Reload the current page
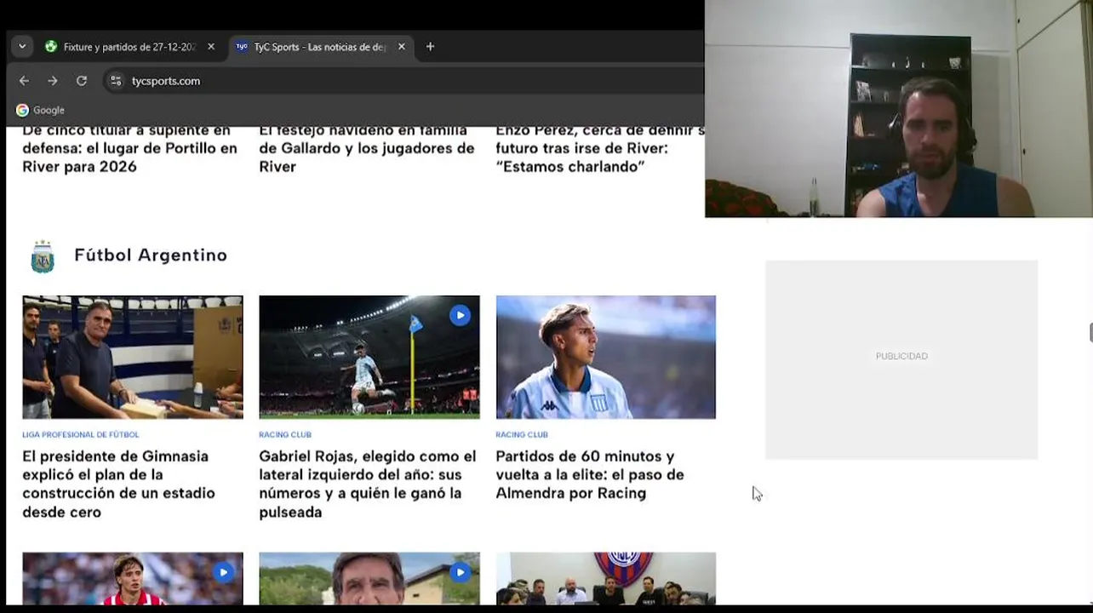 82,81
